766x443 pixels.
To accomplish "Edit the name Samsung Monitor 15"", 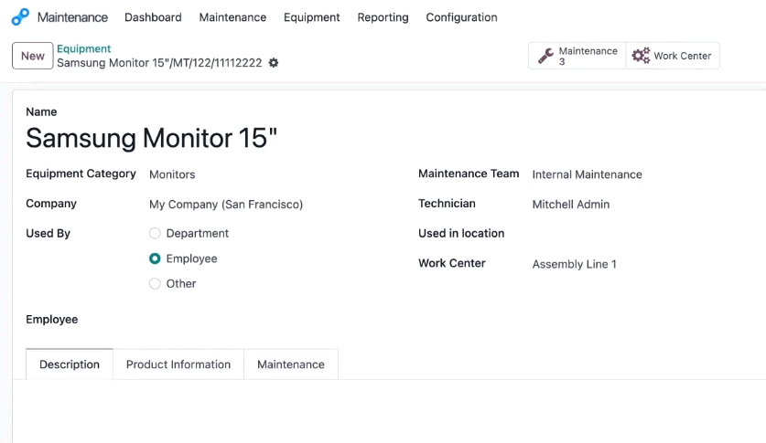I will tap(151, 138).
